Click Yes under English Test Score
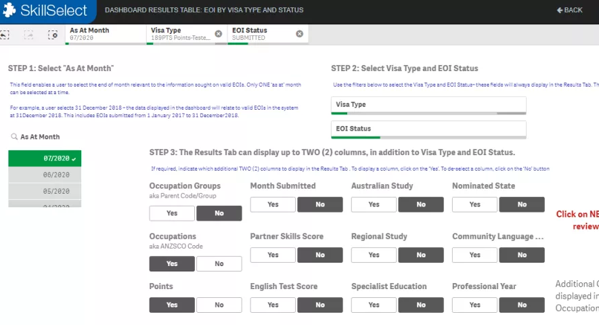This screenshot has width=599, height=325. click(273, 305)
